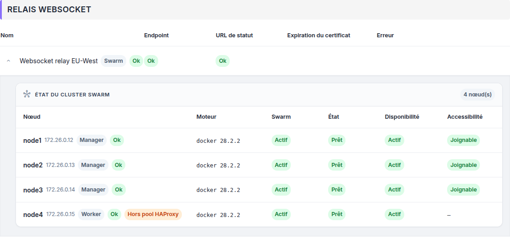This screenshot has height=237, width=510.
Task: Click the Disponibilité column header
Action: pyautogui.click(x=402, y=117)
